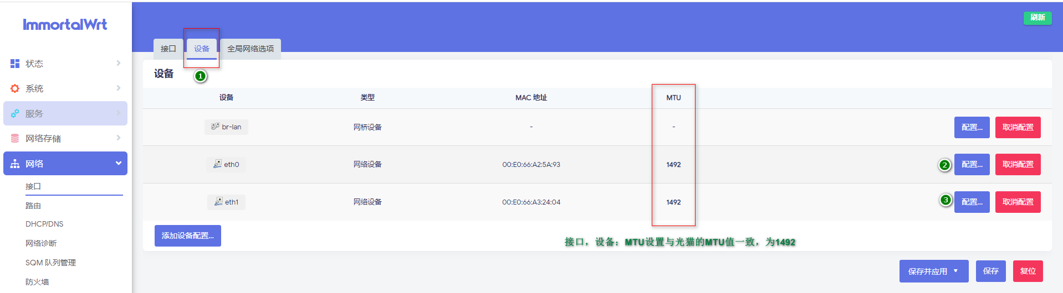Click the 状态 dashboard icon in sidebar
This screenshot has width=1063, height=293.
tap(15, 64)
